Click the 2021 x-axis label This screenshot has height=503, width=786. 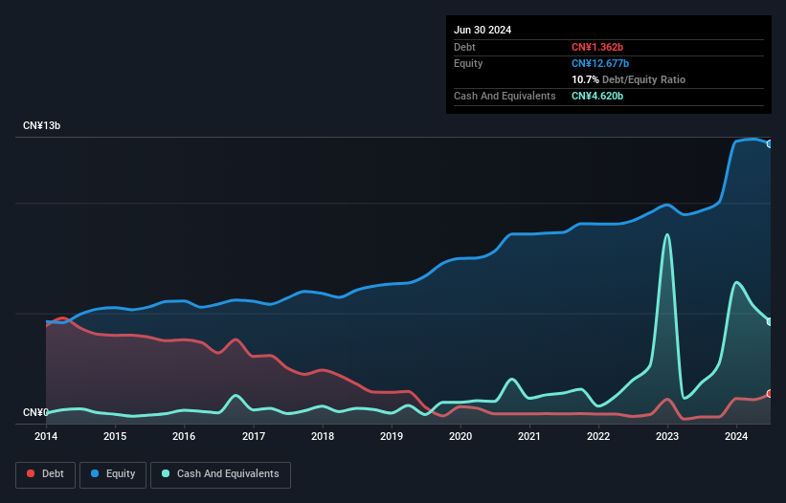(529, 436)
